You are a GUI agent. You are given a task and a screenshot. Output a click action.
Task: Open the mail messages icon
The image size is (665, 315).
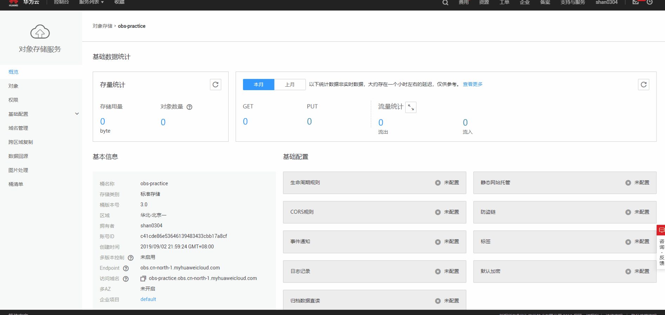pos(636,2)
